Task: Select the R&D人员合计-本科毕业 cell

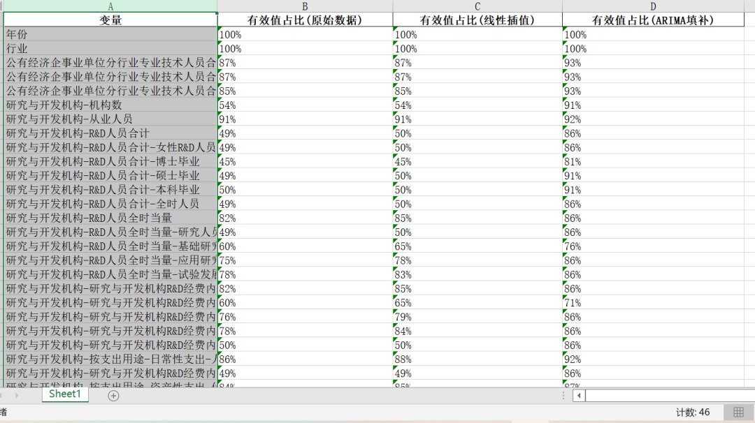Action: click(110, 190)
